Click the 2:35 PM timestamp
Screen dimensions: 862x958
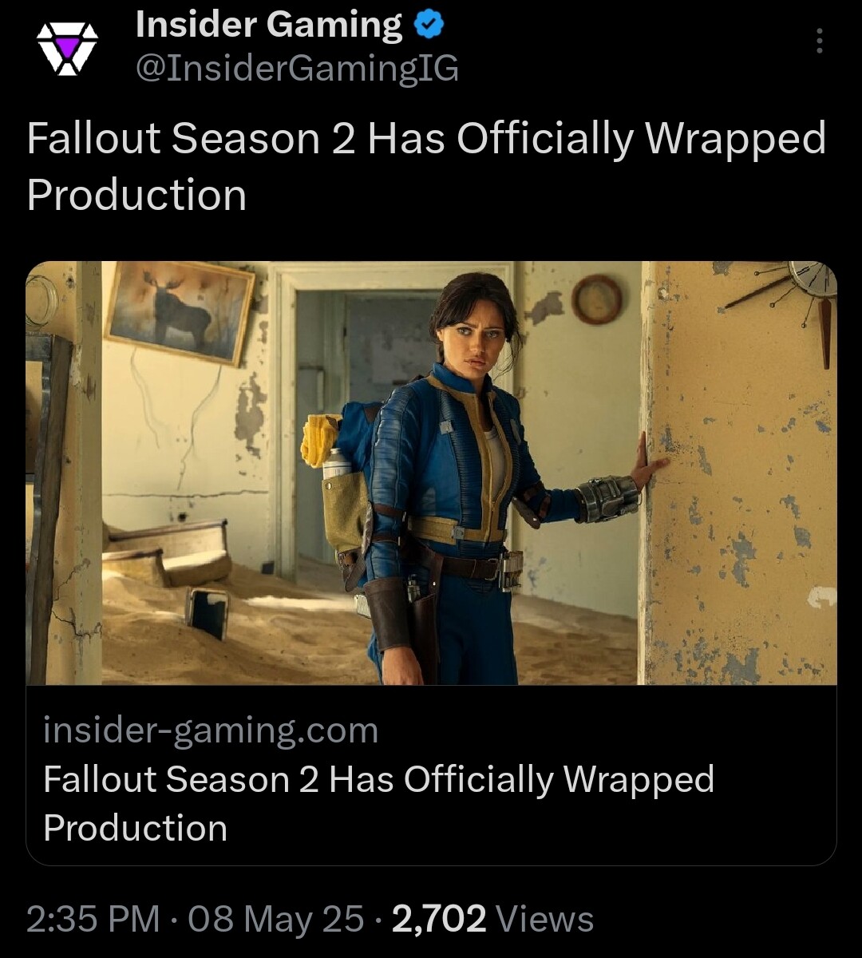click(93, 919)
